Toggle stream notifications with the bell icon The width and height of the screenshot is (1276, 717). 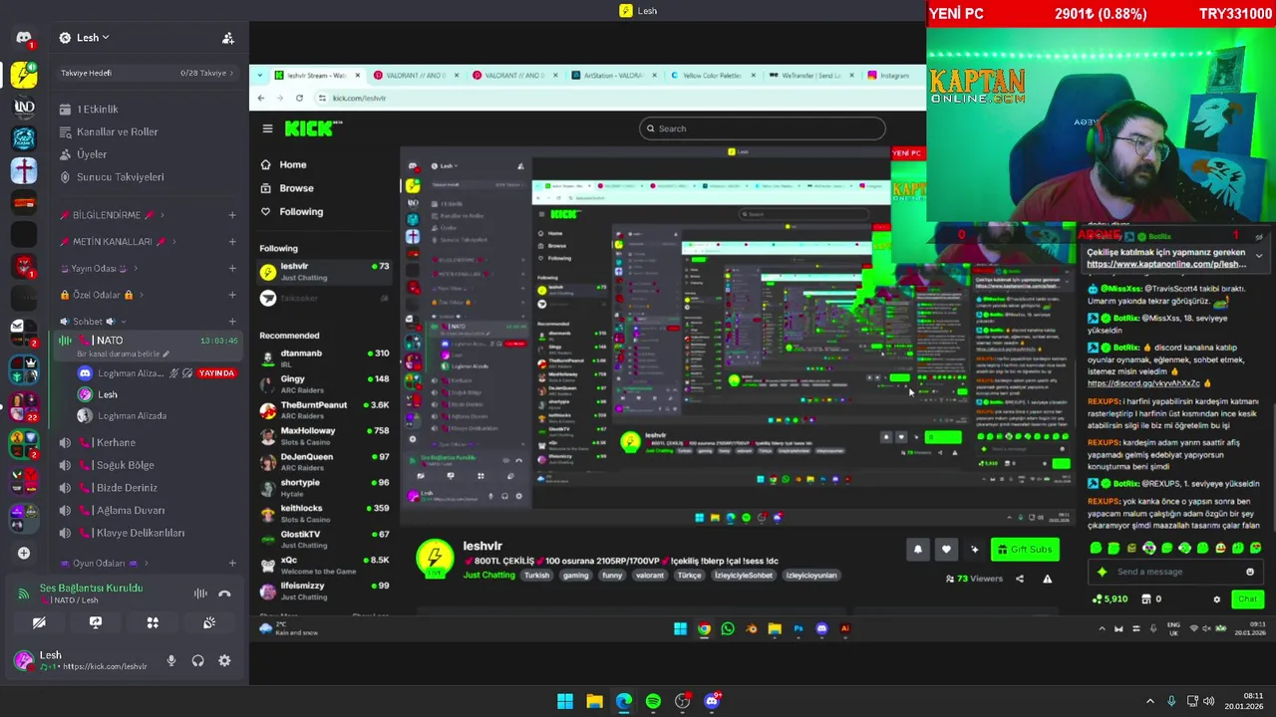[918, 549]
